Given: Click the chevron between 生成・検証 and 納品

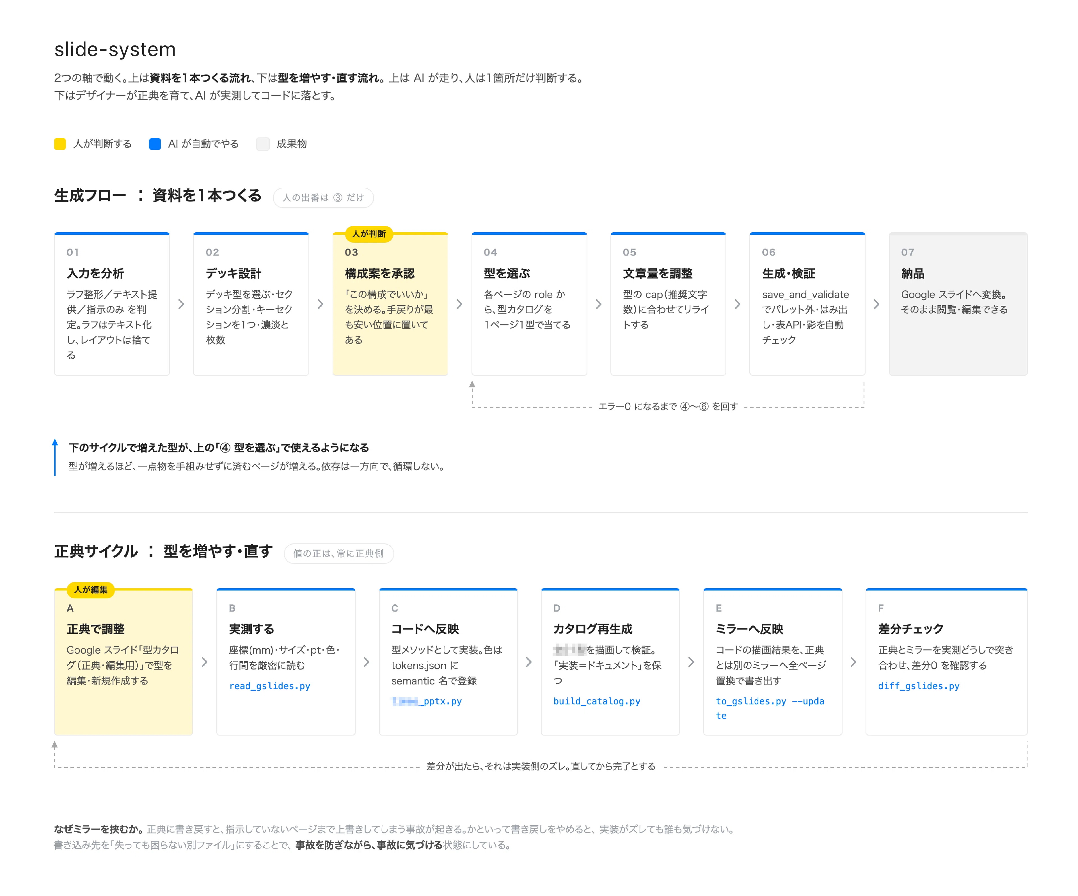Looking at the screenshot, I should coord(877,304).
